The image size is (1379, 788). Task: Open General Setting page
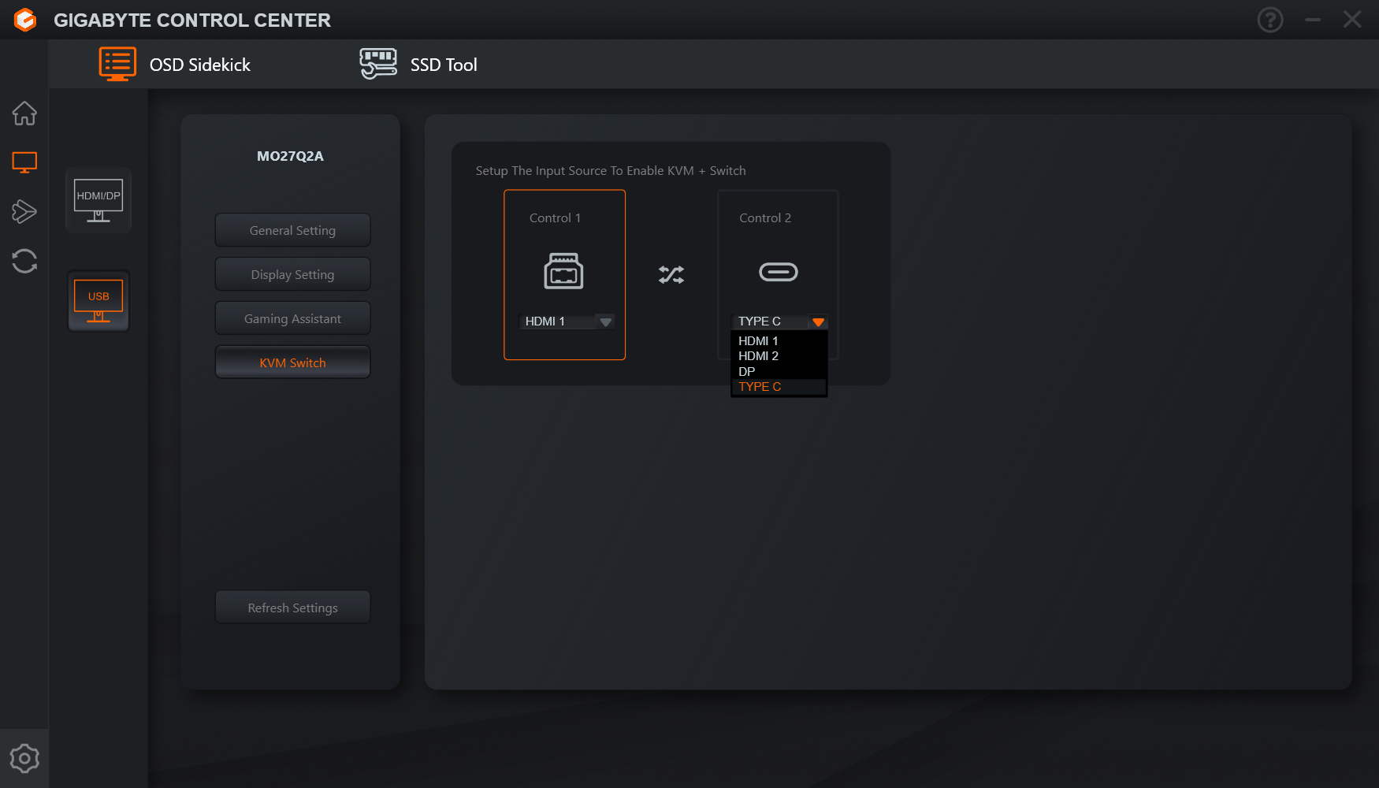tap(292, 230)
